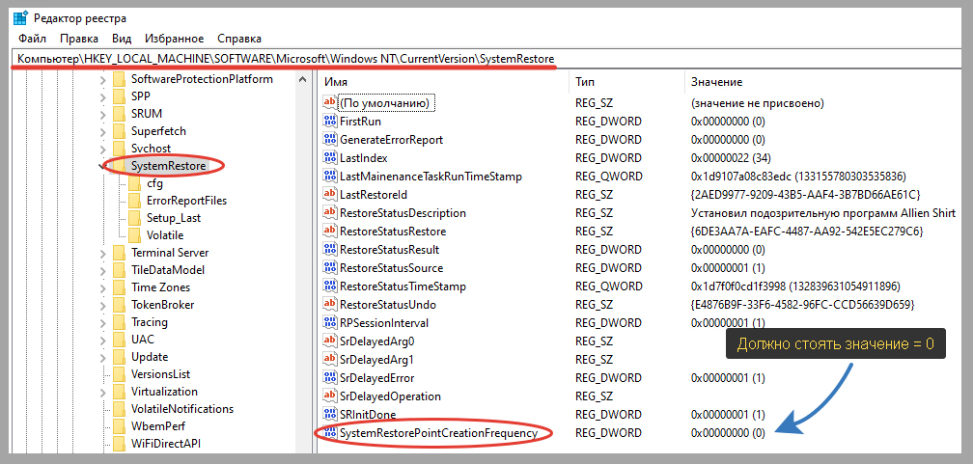Select the Volatile subkey in tree
Viewport: 973px width, 464px height.
pos(165,235)
